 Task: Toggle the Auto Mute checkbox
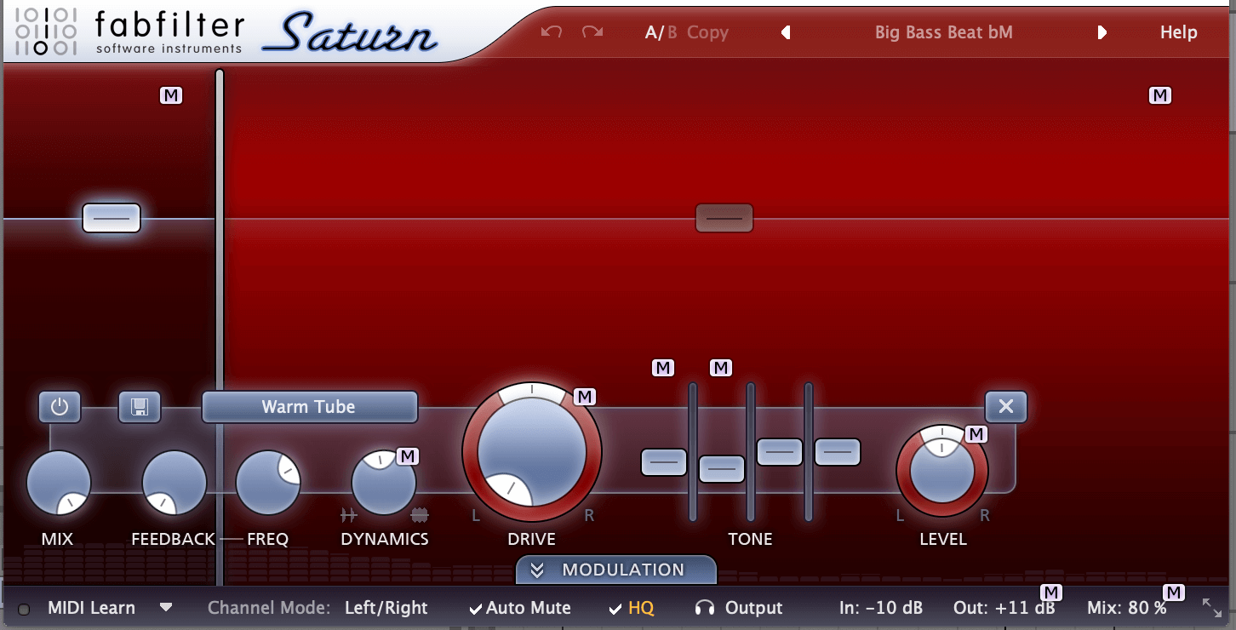(520, 608)
